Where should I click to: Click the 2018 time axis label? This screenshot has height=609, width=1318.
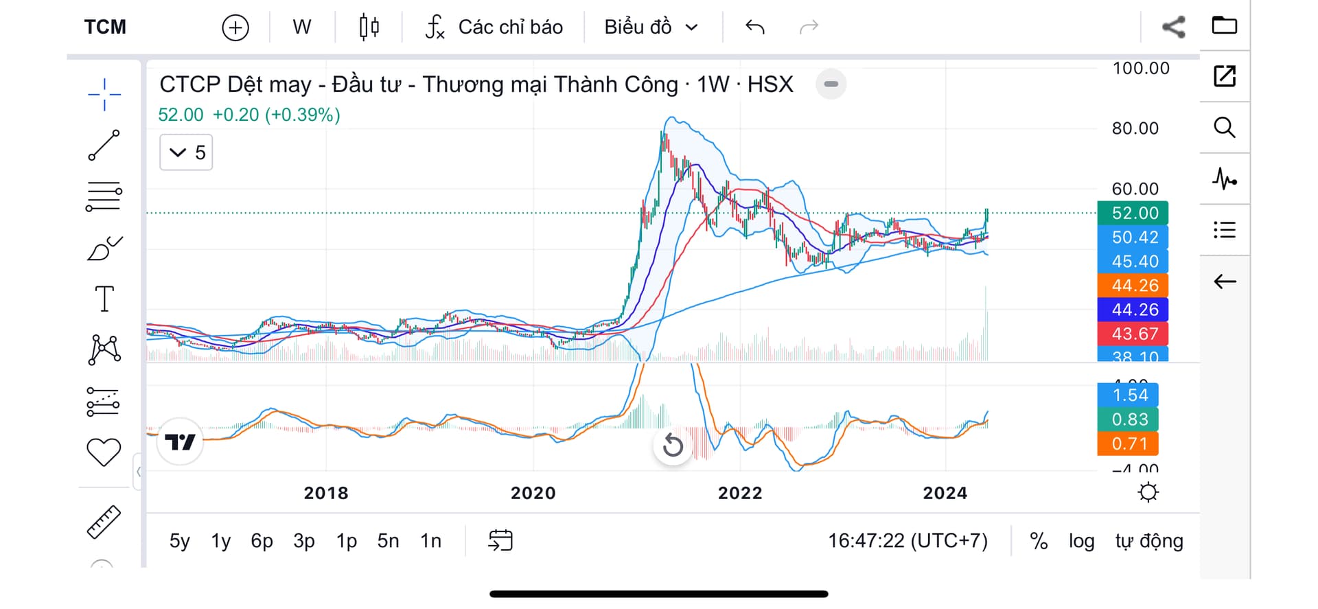click(326, 493)
